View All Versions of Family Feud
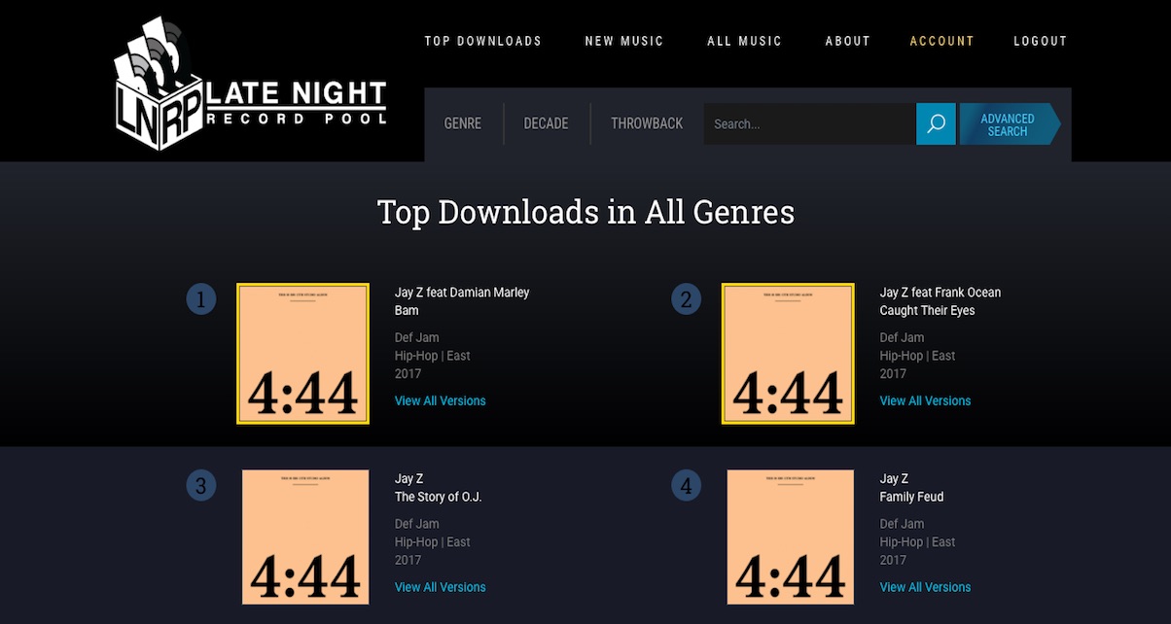Image resolution: width=1171 pixels, height=624 pixels. click(926, 587)
